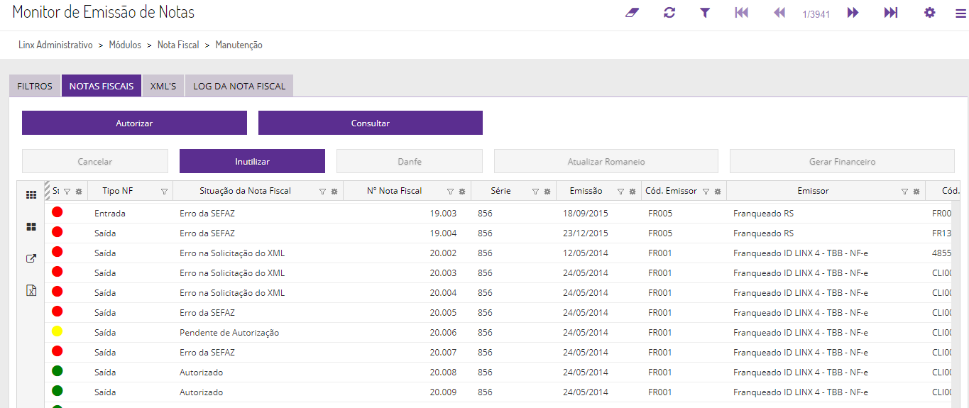Refresh the notes list
The height and width of the screenshot is (408, 969).
coord(669,13)
